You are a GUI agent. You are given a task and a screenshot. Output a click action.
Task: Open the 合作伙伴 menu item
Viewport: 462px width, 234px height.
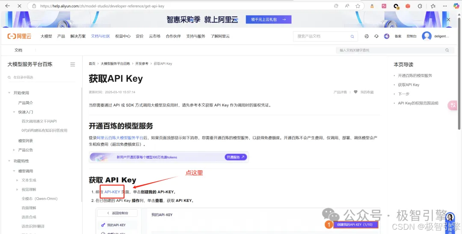[173, 36]
